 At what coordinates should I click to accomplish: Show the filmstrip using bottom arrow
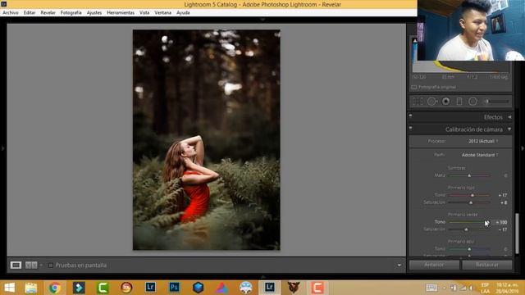pos(262,277)
